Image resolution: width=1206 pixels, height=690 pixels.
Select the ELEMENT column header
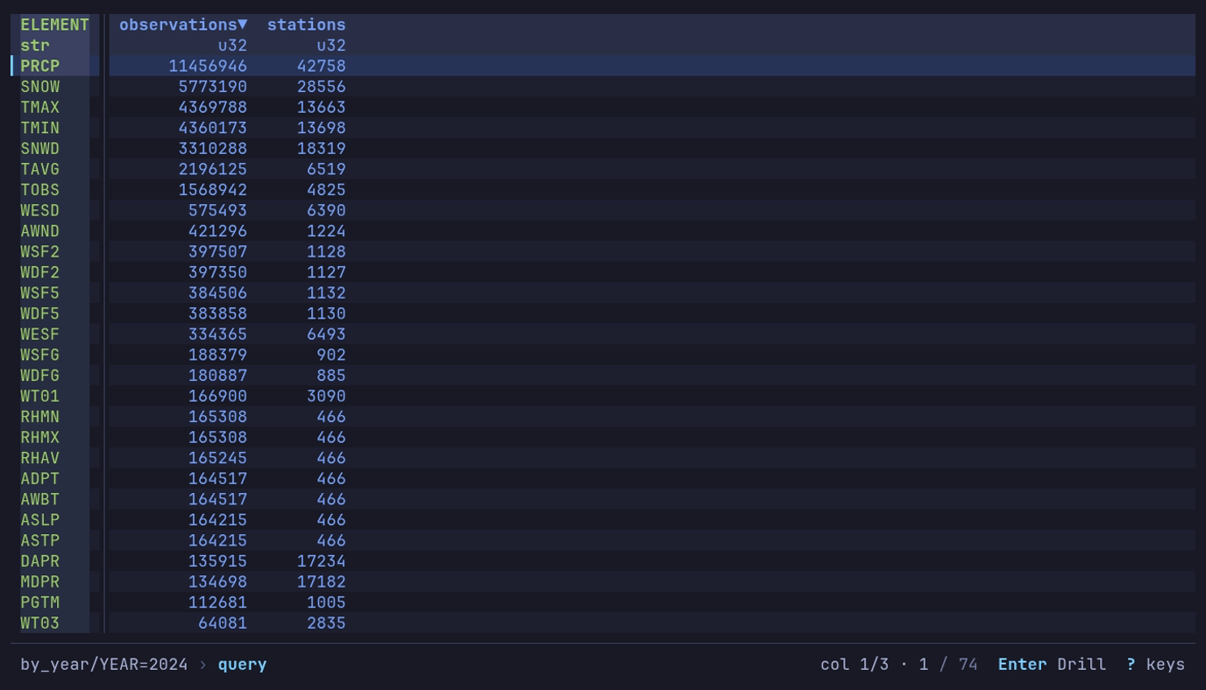pos(54,25)
